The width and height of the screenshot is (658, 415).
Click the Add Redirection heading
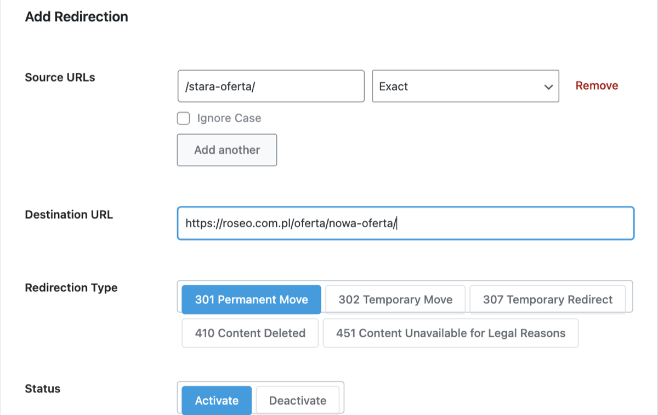click(x=77, y=17)
